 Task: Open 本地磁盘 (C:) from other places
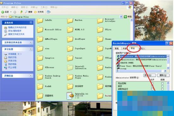click(14, 54)
